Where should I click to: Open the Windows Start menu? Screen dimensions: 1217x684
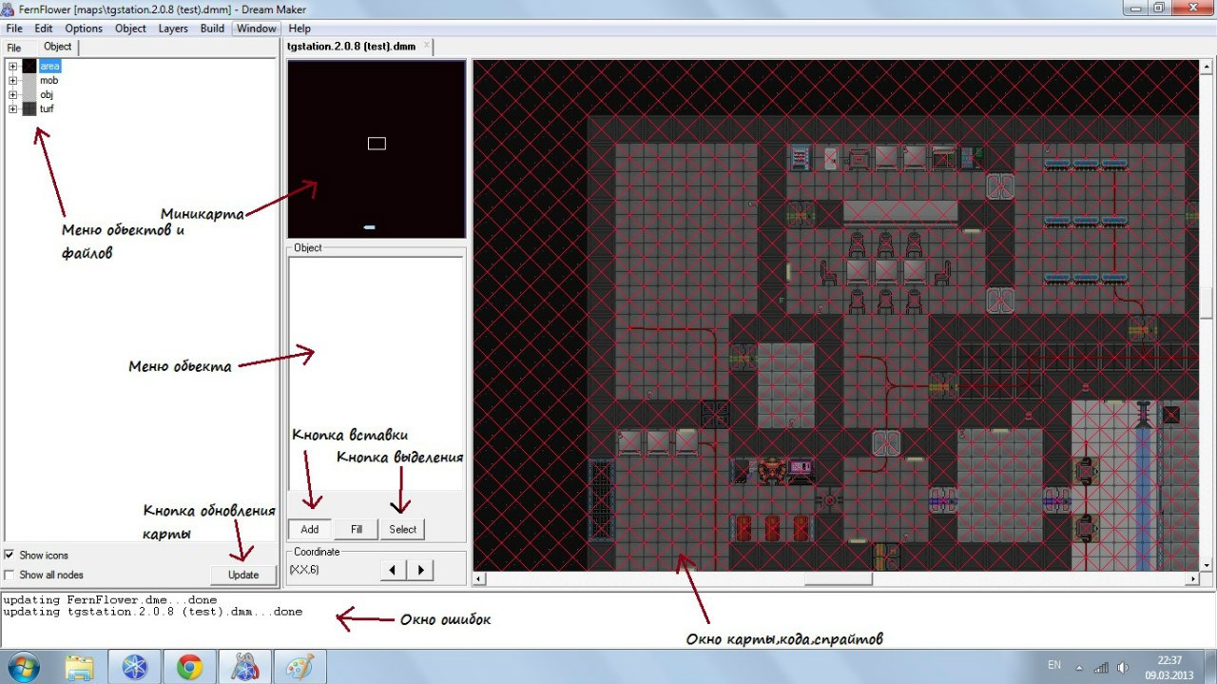tap(22, 666)
